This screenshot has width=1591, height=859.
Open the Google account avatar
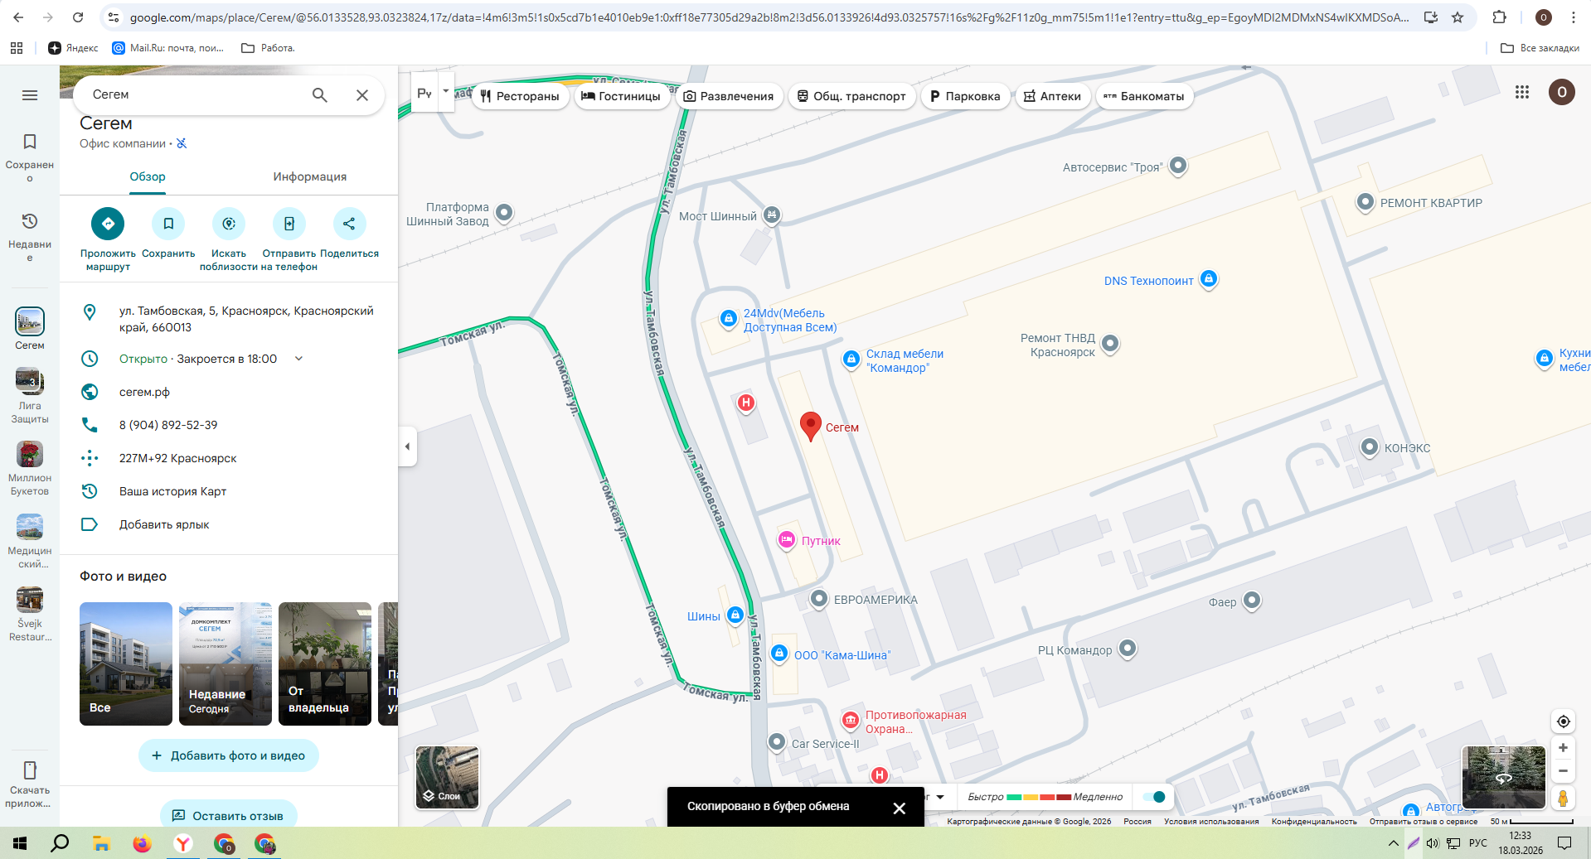click(x=1562, y=92)
